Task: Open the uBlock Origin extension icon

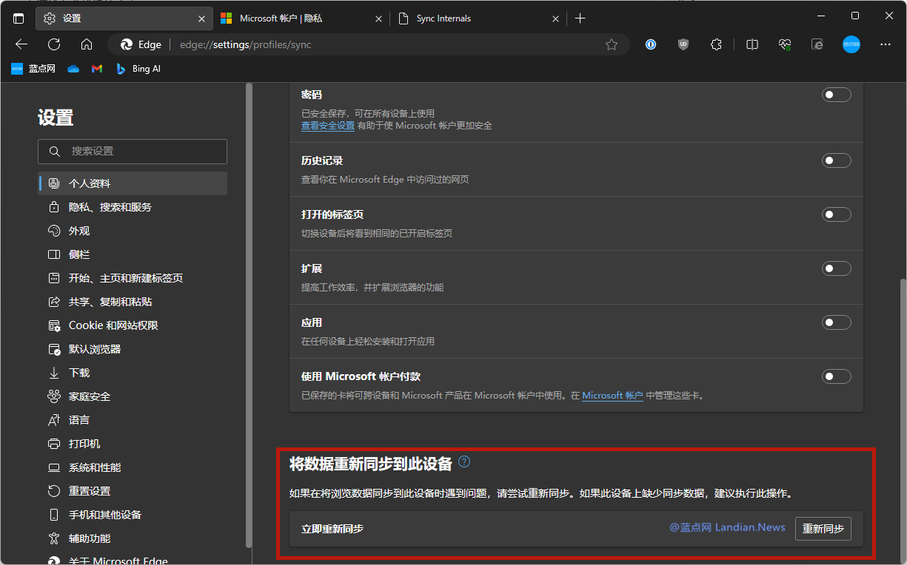Action: [683, 44]
